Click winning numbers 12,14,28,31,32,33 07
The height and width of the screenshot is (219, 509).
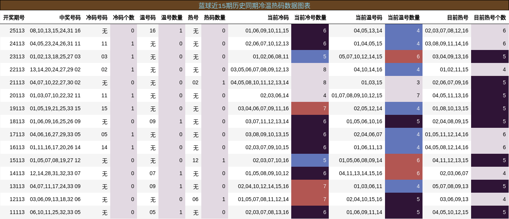click(55, 173)
